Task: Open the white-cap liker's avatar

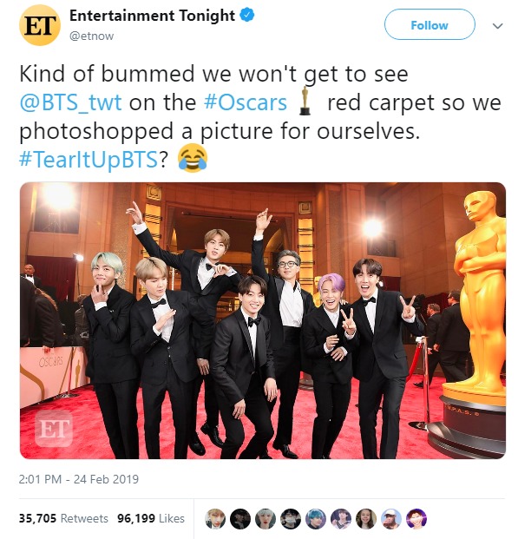Action: [x=391, y=518]
